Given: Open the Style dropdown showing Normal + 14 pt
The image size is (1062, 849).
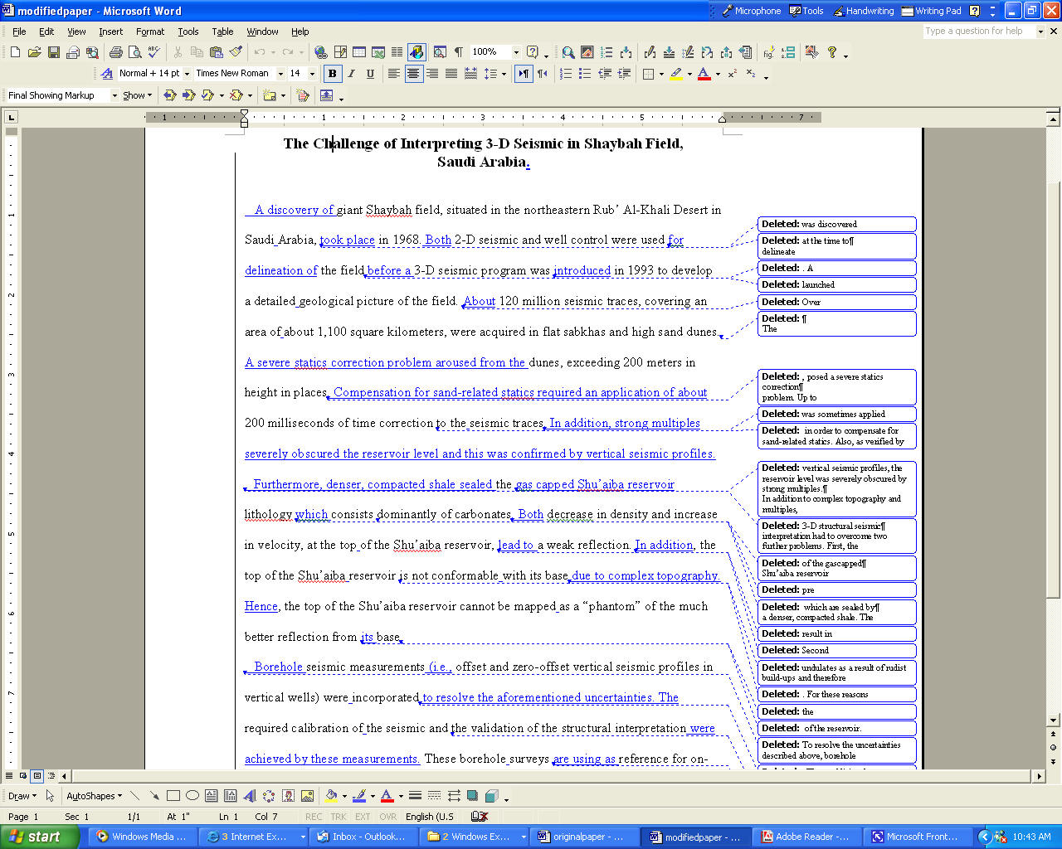Looking at the screenshot, I should (187, 74).
